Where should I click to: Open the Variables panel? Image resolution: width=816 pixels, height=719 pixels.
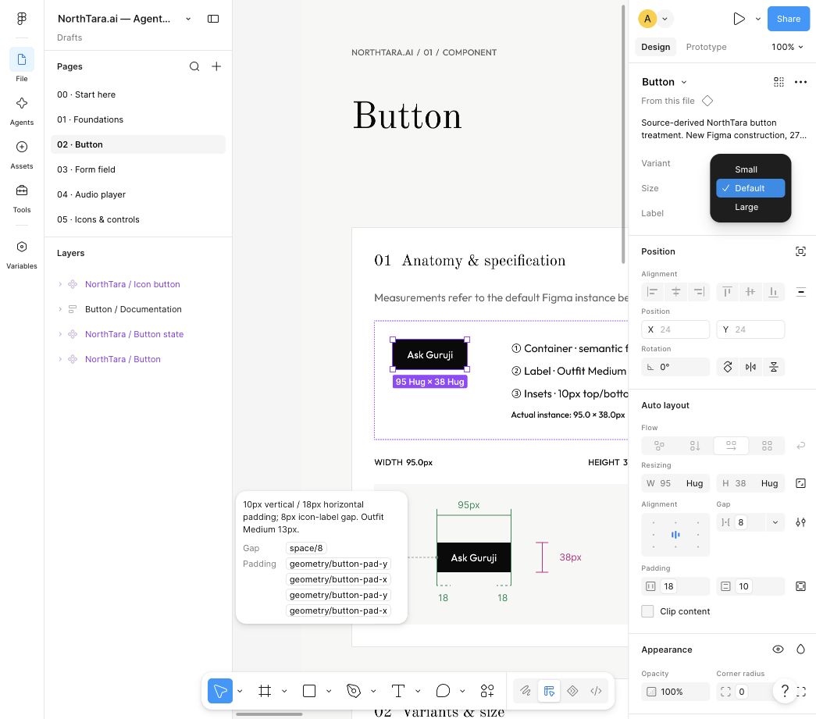click(x=21, y=254)
